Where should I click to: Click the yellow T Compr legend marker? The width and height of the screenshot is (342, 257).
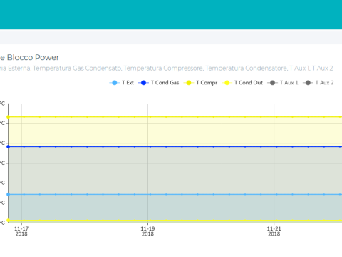(x=189, y=83)
